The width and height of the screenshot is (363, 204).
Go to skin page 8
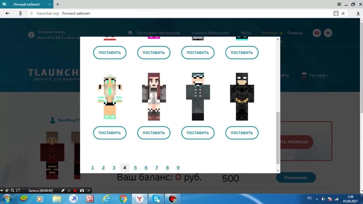[x=167, y=168]
